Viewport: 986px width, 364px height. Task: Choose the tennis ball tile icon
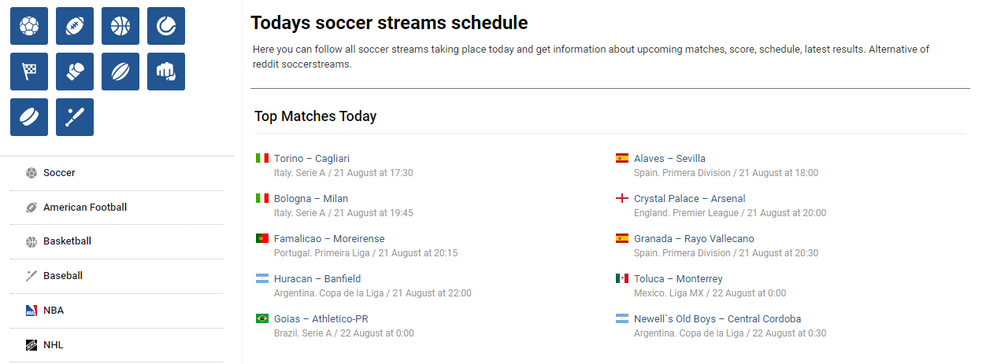166,26
